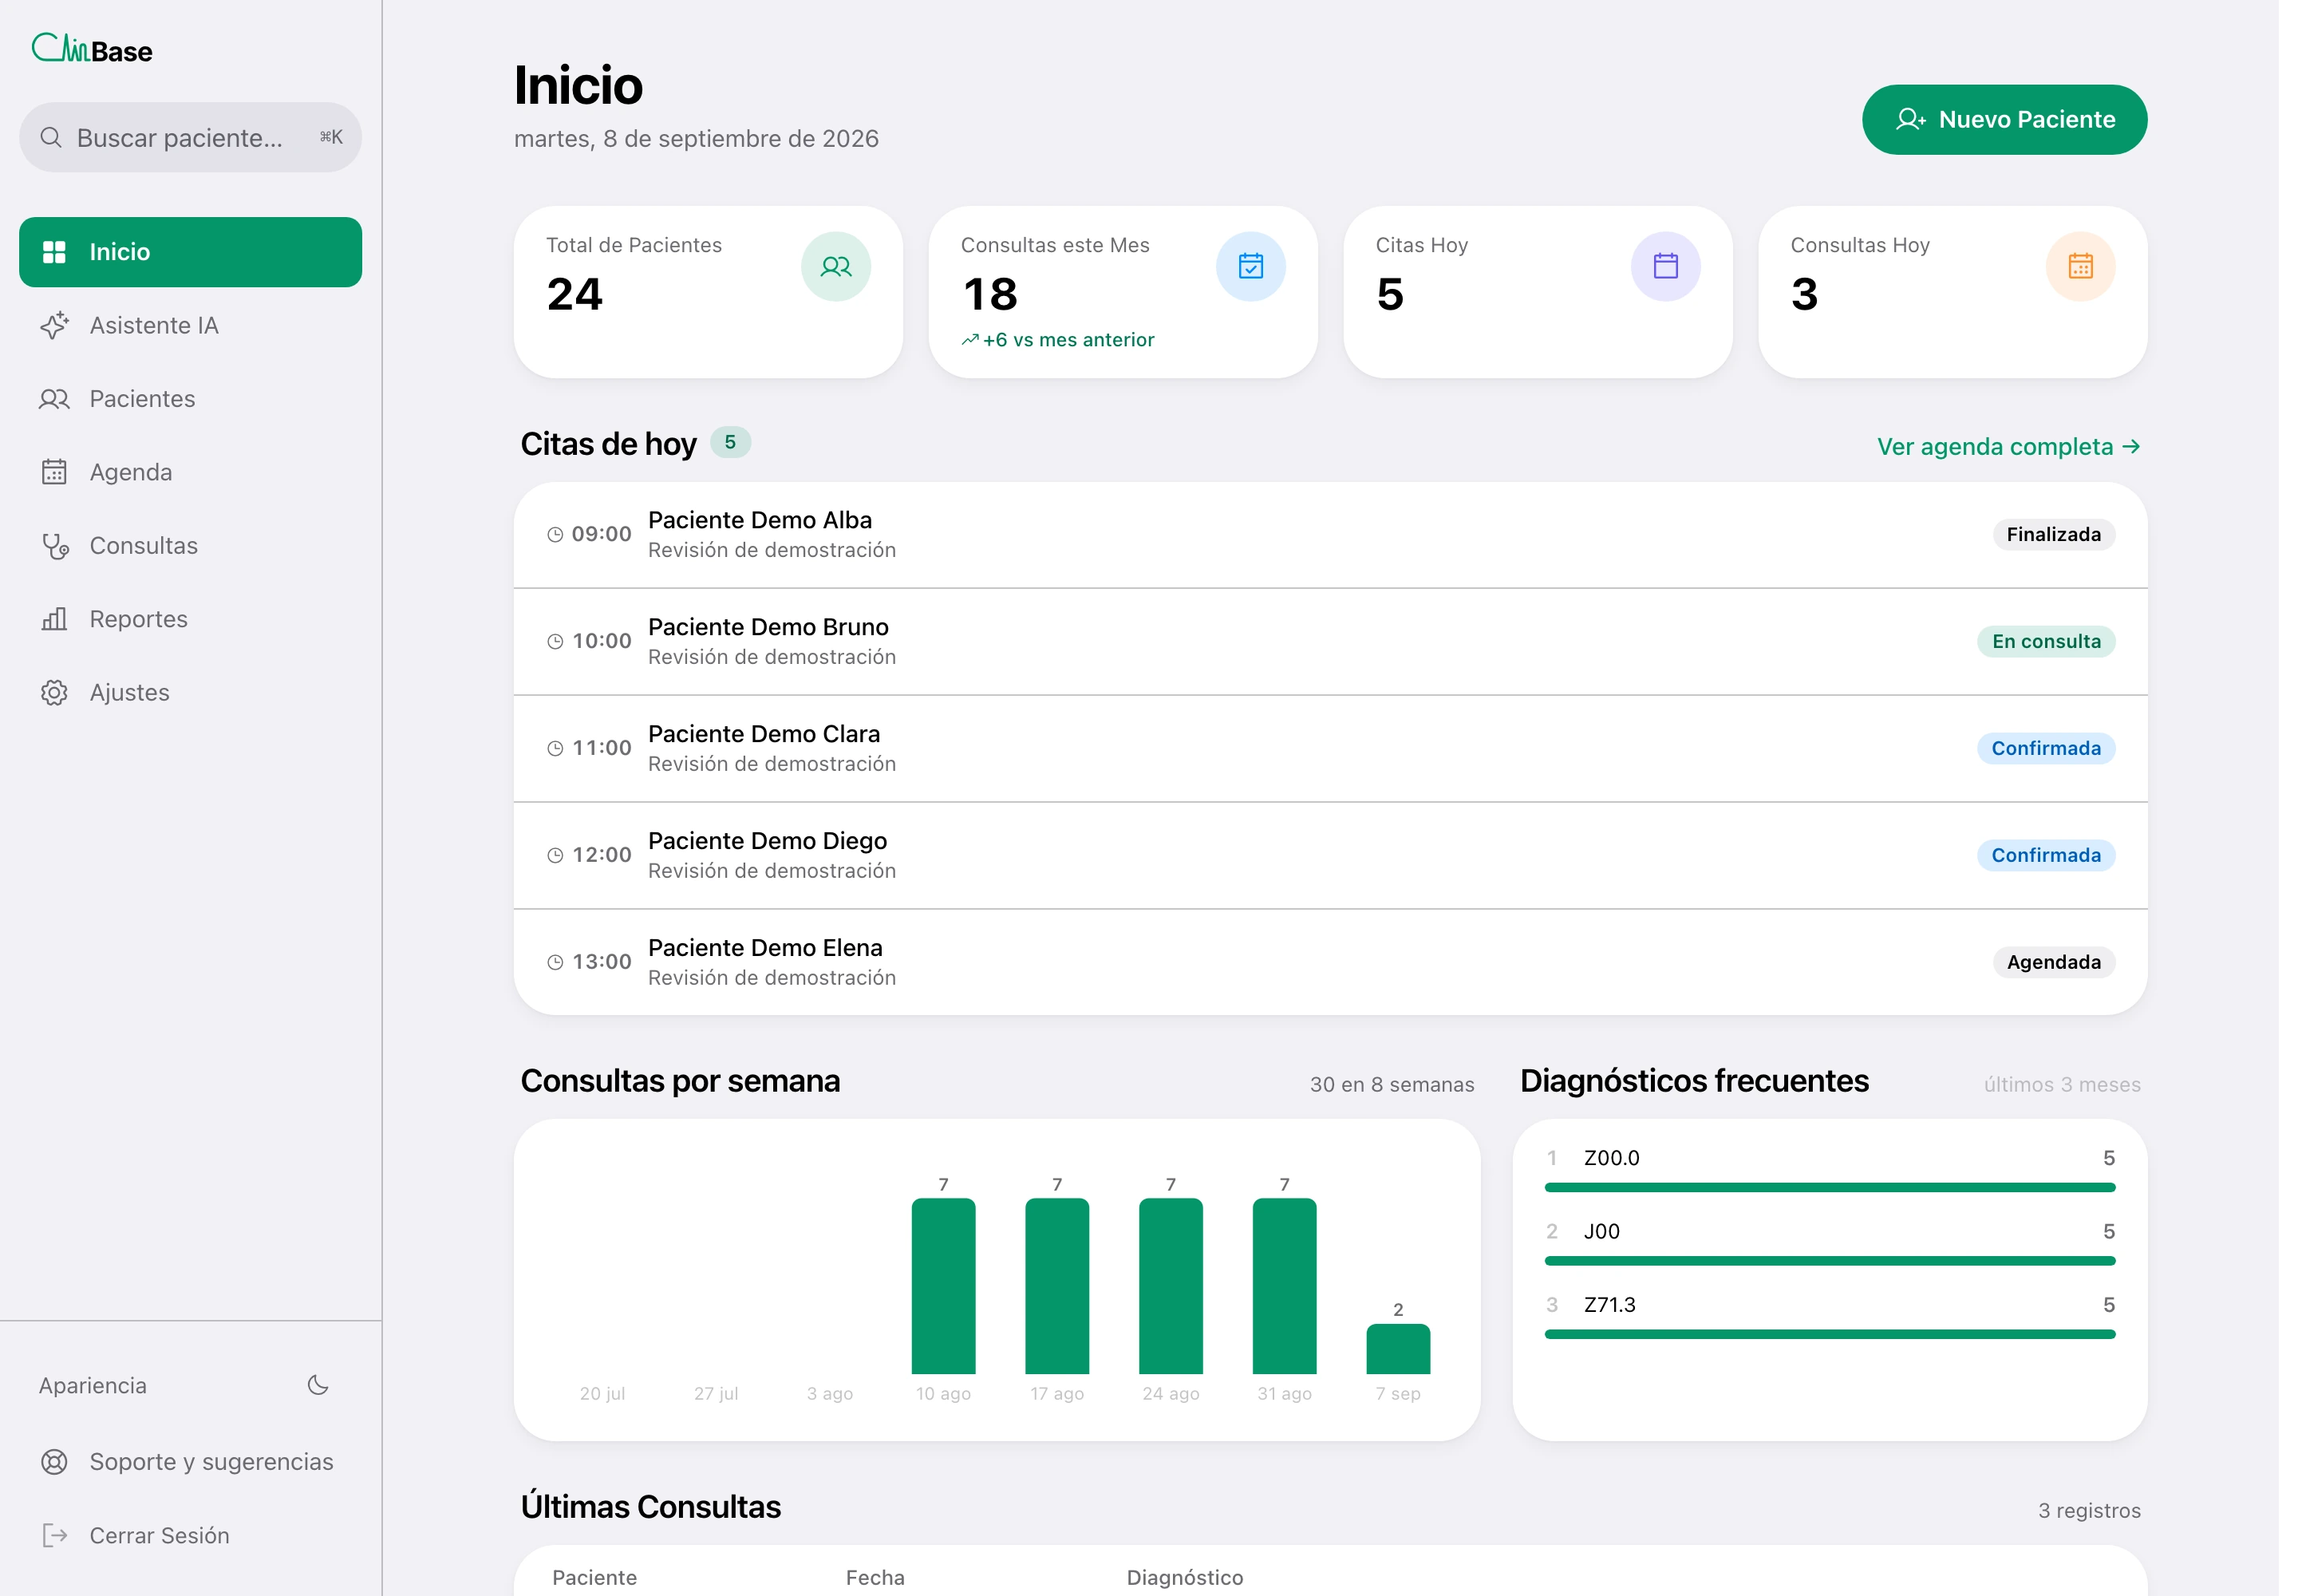Screen dimensions: 2298x1596
Task: Click the Ajustes gear icon
Action: click(54, 692)
